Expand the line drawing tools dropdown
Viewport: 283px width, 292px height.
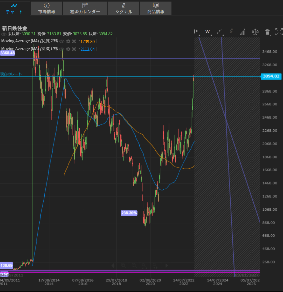(219, 32)
